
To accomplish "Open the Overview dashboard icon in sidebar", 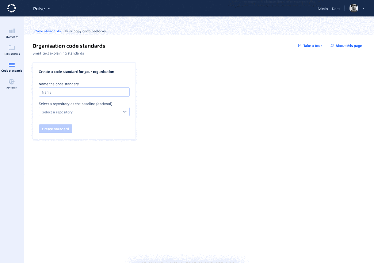I will pos(11,31).
